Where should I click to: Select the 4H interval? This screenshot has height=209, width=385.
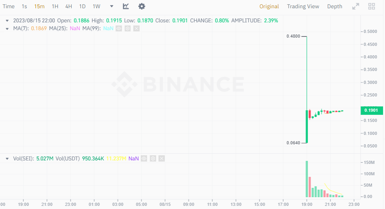tap(68, 6)
